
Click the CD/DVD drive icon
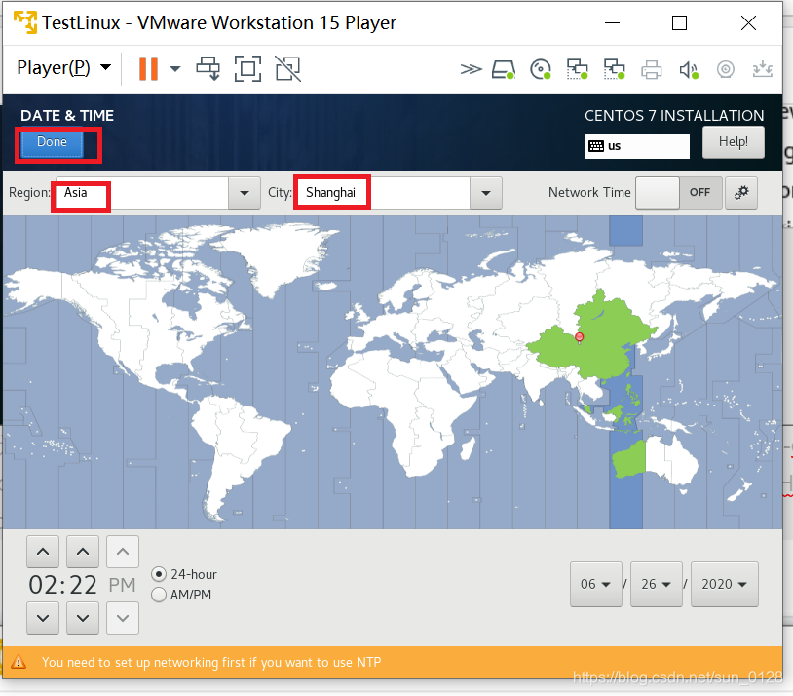pos(541,69)
